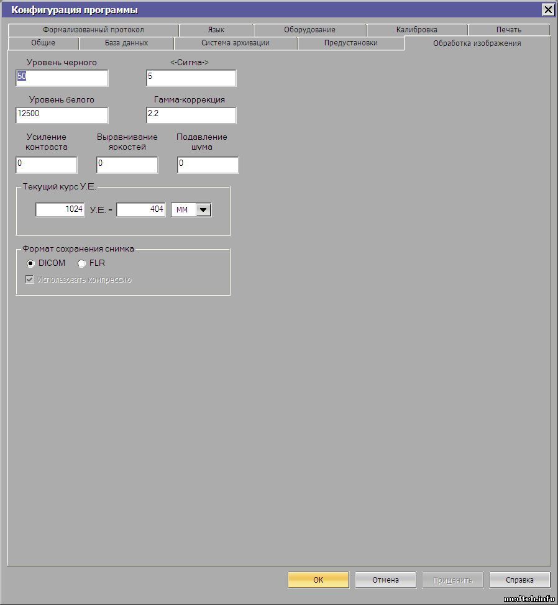Click the Подавление шума input field
558x605 pixels.
click(208, 165)
